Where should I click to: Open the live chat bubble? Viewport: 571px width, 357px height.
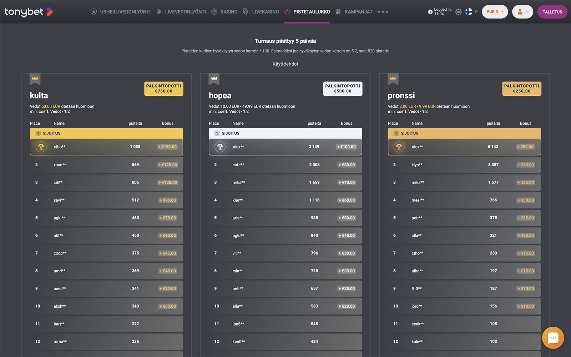coord(553,338)
